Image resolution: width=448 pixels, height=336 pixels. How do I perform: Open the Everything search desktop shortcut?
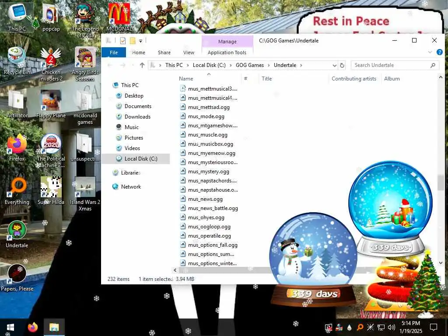click(17, 191)
